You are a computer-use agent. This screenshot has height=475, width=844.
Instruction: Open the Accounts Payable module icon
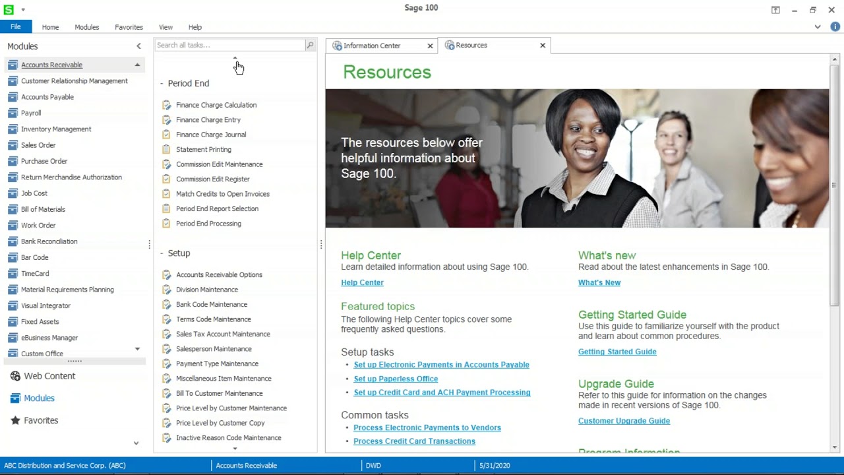pyautogui.click(x=13, y=97)
